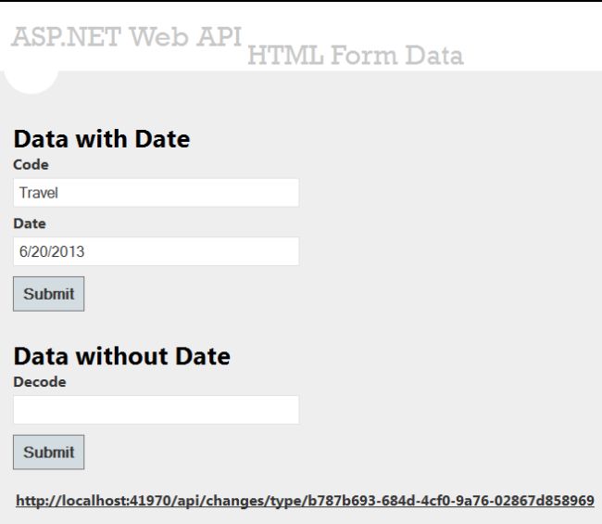Click into the Date input field
Viewport: 602px width, 524px height.
[x=156, y=251]
